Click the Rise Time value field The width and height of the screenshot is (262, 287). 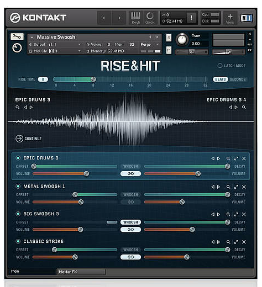click(43, 79)
